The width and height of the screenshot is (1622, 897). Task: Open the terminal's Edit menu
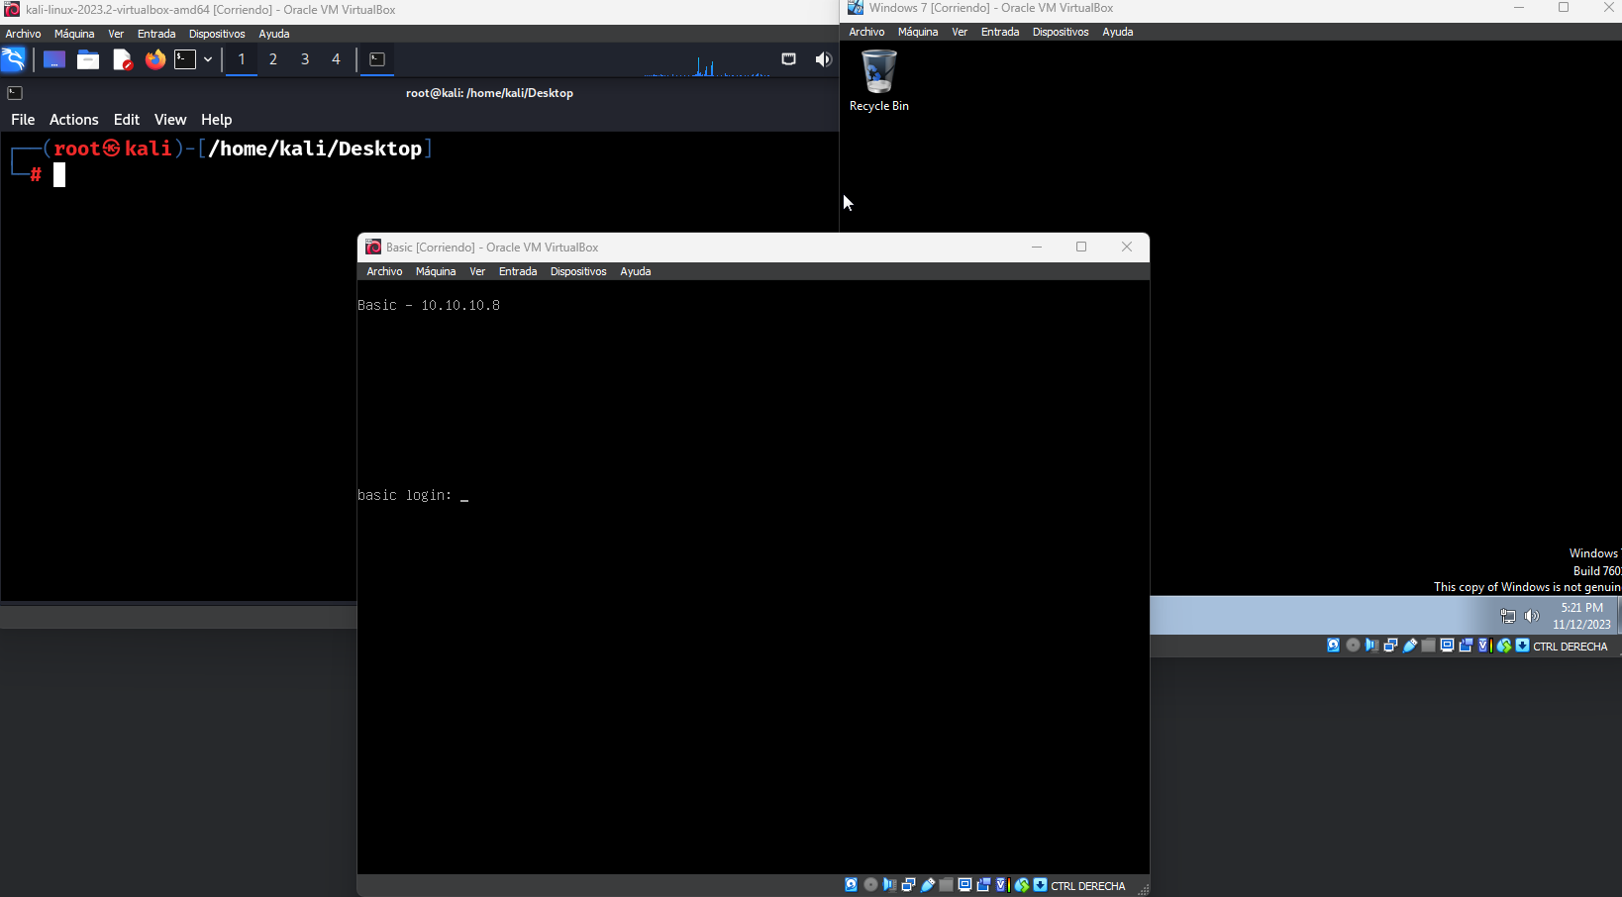pyautogui.click(x=127, y=120)
